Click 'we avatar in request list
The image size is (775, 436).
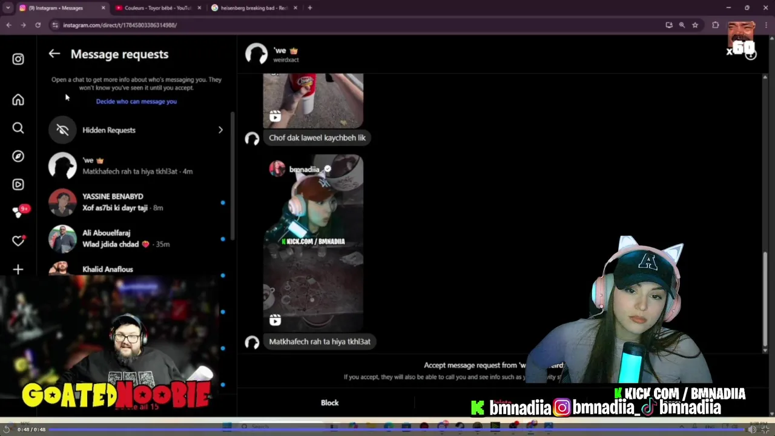click(62, 166)
